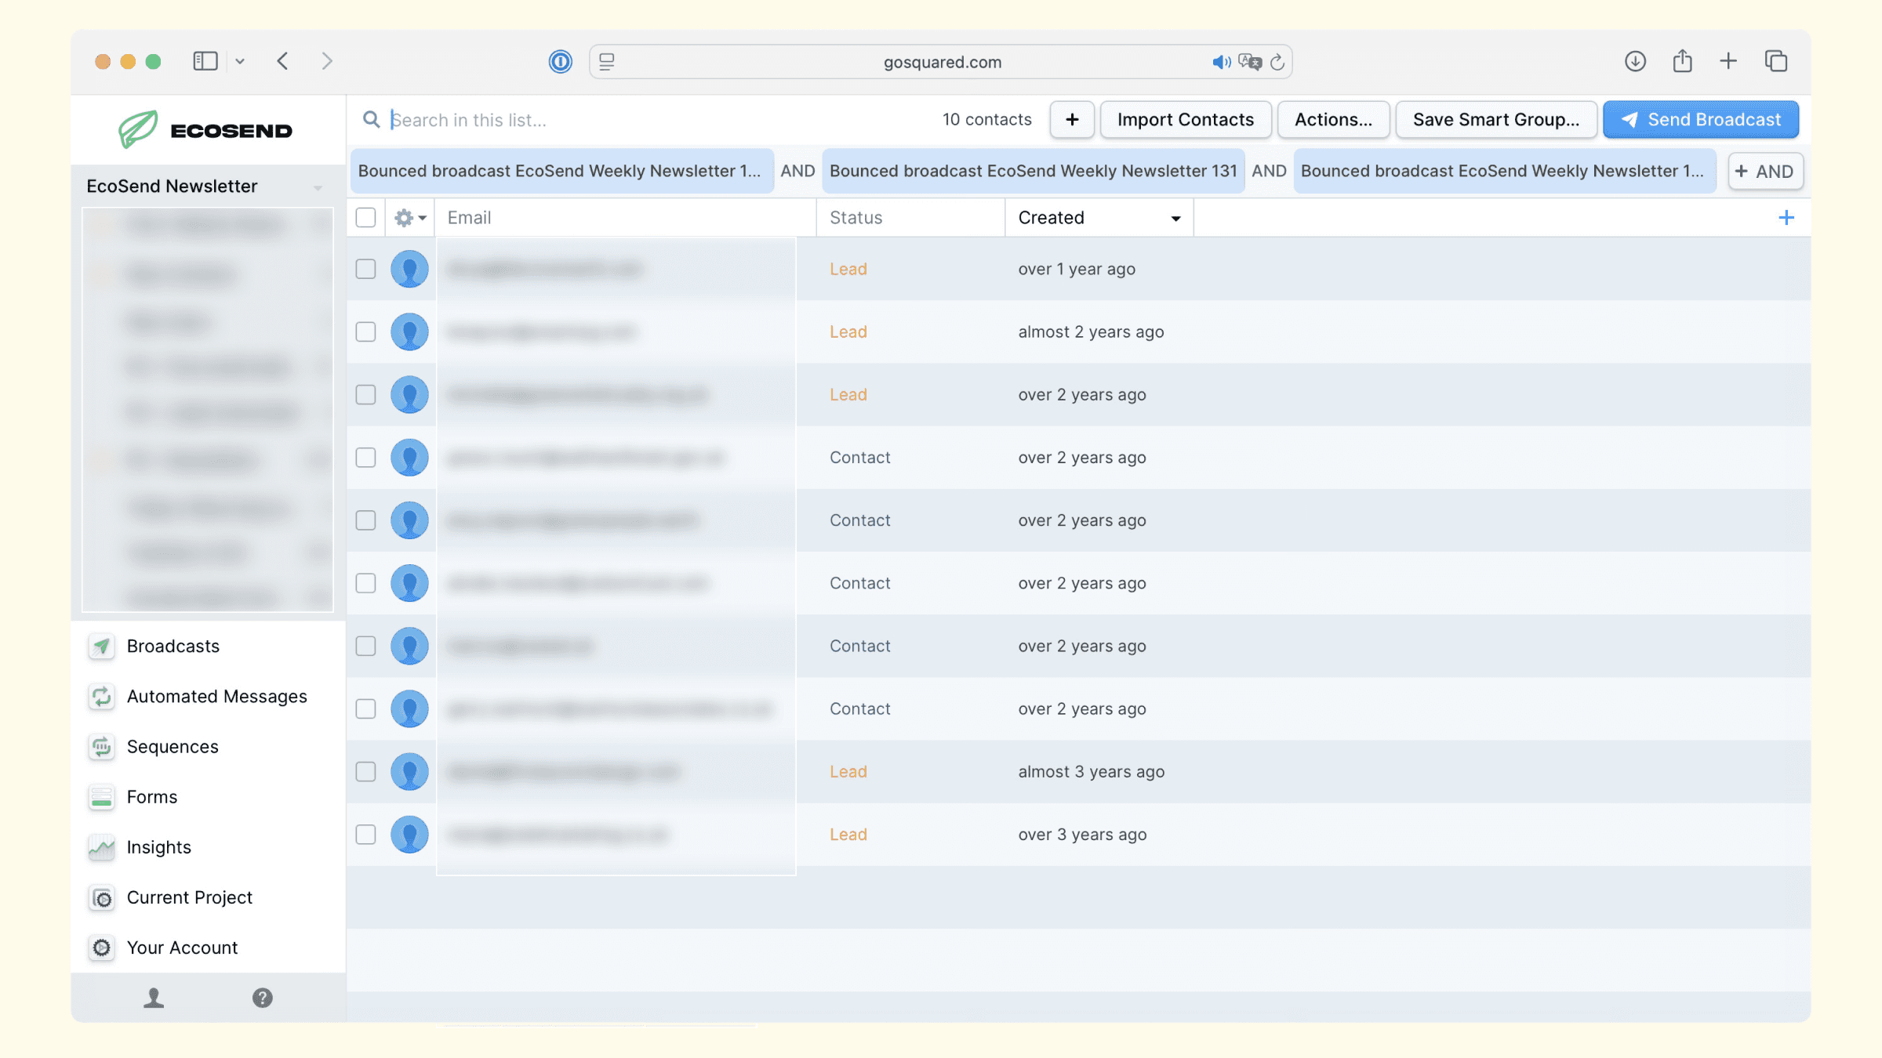Screen dimensions: 1882x1058
Task: Open Insights section
Action: [x=158, y=847]
